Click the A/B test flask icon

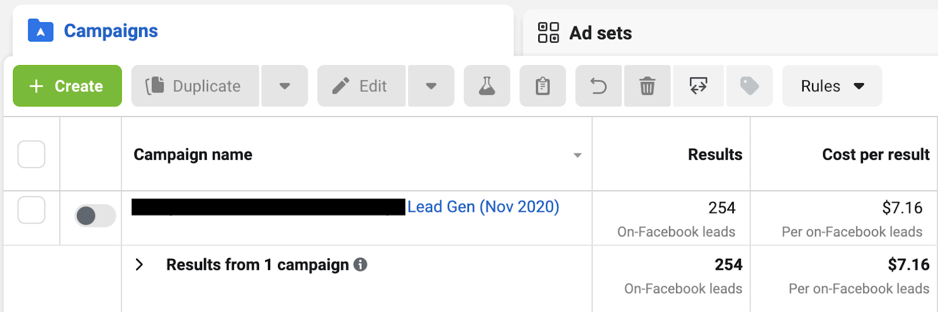click(x=487, y=86)
